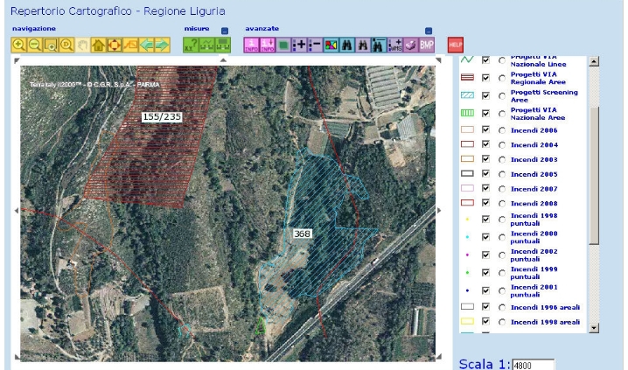Click layer list scrollbar up arrow
628x370 pixels.
tap(594, 61)
